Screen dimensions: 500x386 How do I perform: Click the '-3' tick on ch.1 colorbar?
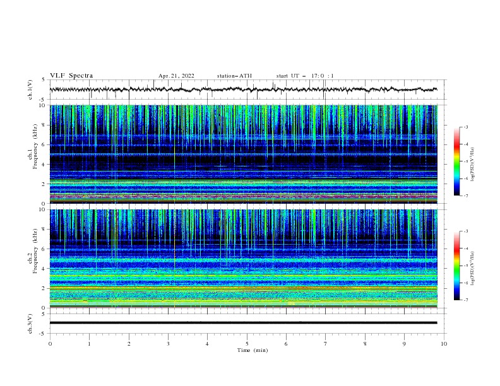click(x=466, y=127)
